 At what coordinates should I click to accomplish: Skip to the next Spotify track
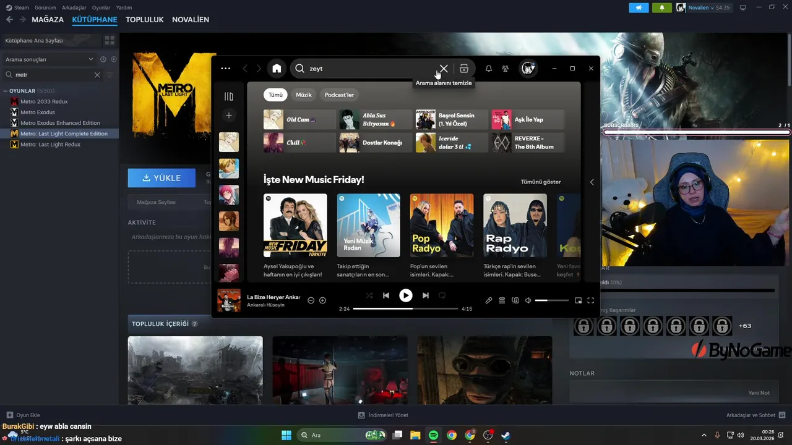pos(425,295)
